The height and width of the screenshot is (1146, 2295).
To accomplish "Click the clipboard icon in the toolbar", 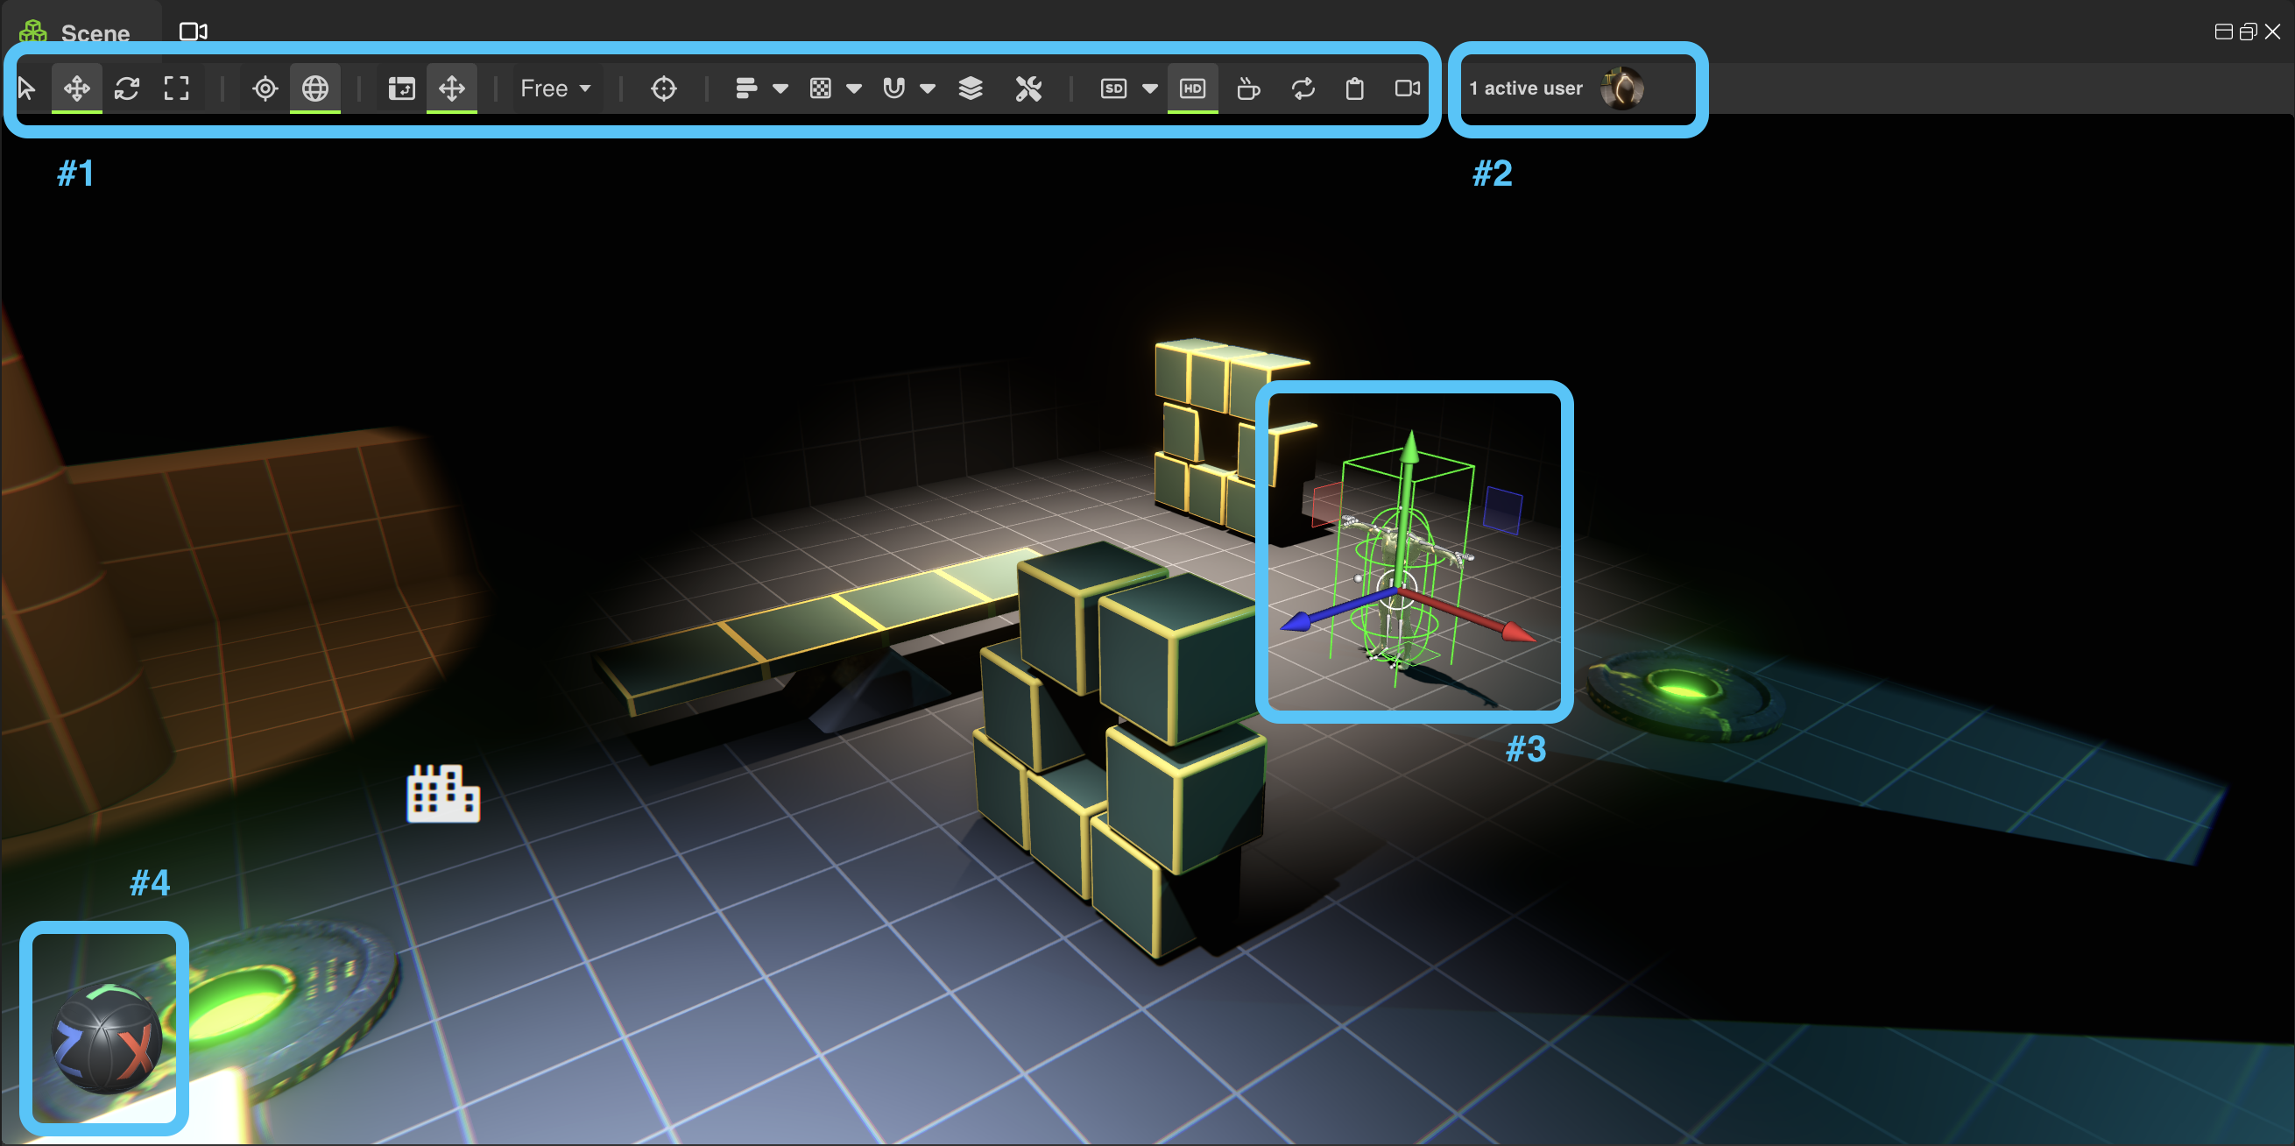I will [x=1355, y=88].
